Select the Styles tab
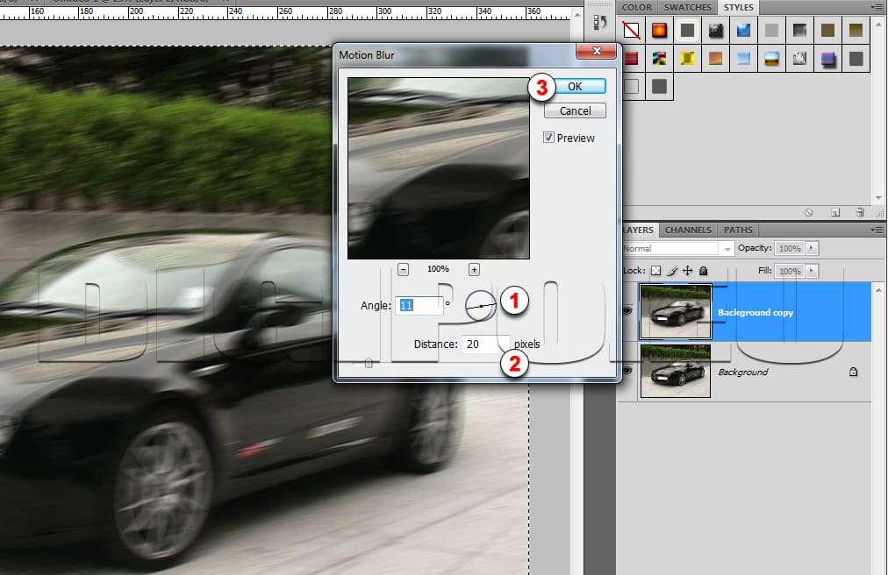This screenshot has width=888, height=575. click(739, 7)
